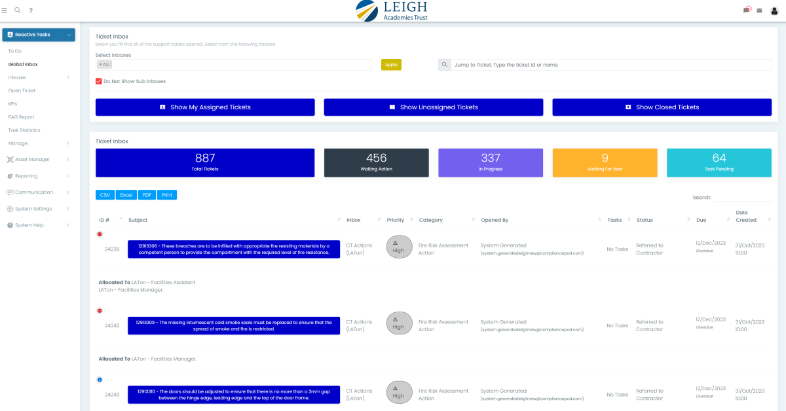Image resolution: width=786 pixels, height=411 pixels.
Task: Open the help question mark icon
Action: click(31, 10)
